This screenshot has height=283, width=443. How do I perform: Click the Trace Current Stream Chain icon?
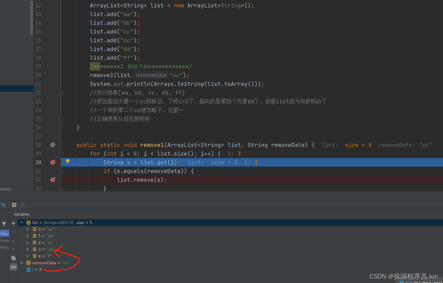[23, 205]
